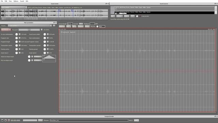The height and width of the screenshot is (123, 218).
Task: Click the Playspeed slider
Action: coord(29,30)
